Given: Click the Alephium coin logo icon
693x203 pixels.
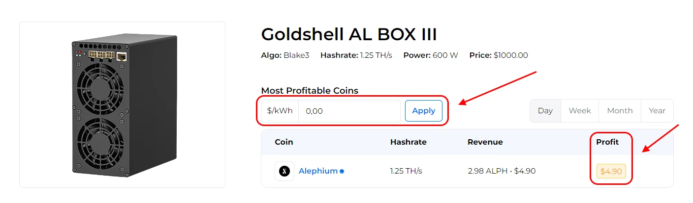Looking at the screenshot, I should [x=284, y=171].
